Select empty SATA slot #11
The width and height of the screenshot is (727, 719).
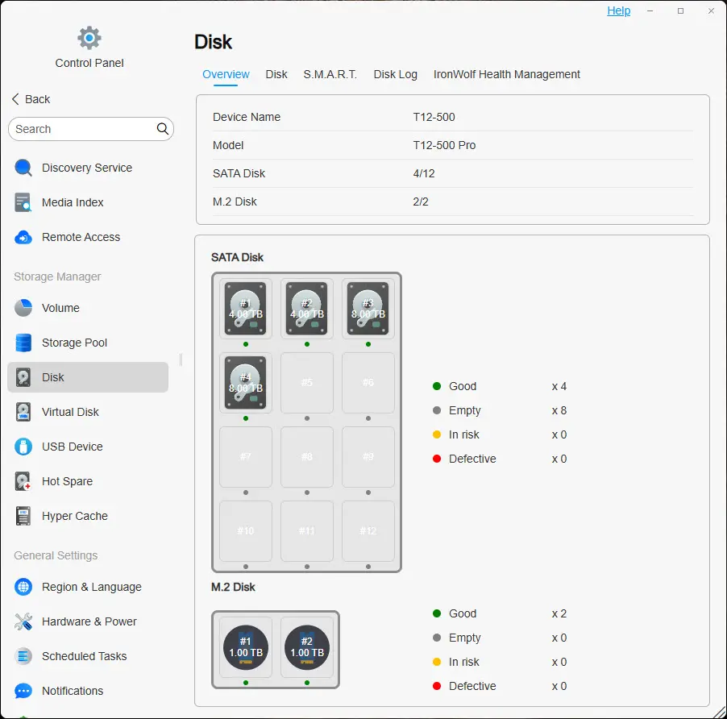[307, 531]
